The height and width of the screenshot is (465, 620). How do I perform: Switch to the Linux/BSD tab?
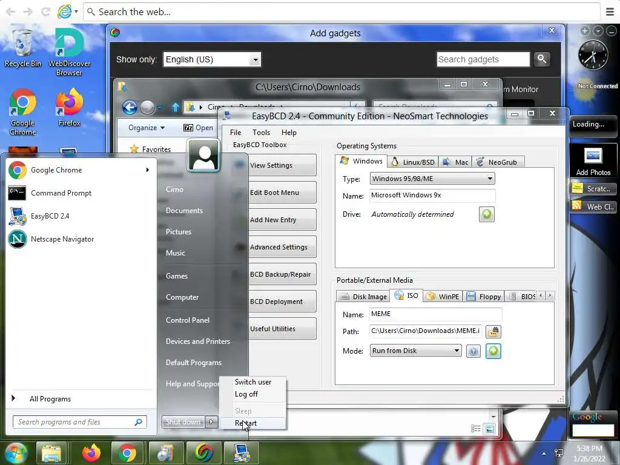(x=412, y=162)
